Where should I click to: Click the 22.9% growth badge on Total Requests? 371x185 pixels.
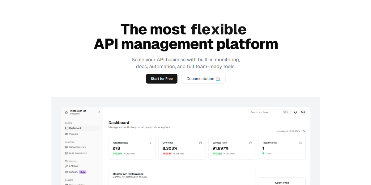point(117,153)
